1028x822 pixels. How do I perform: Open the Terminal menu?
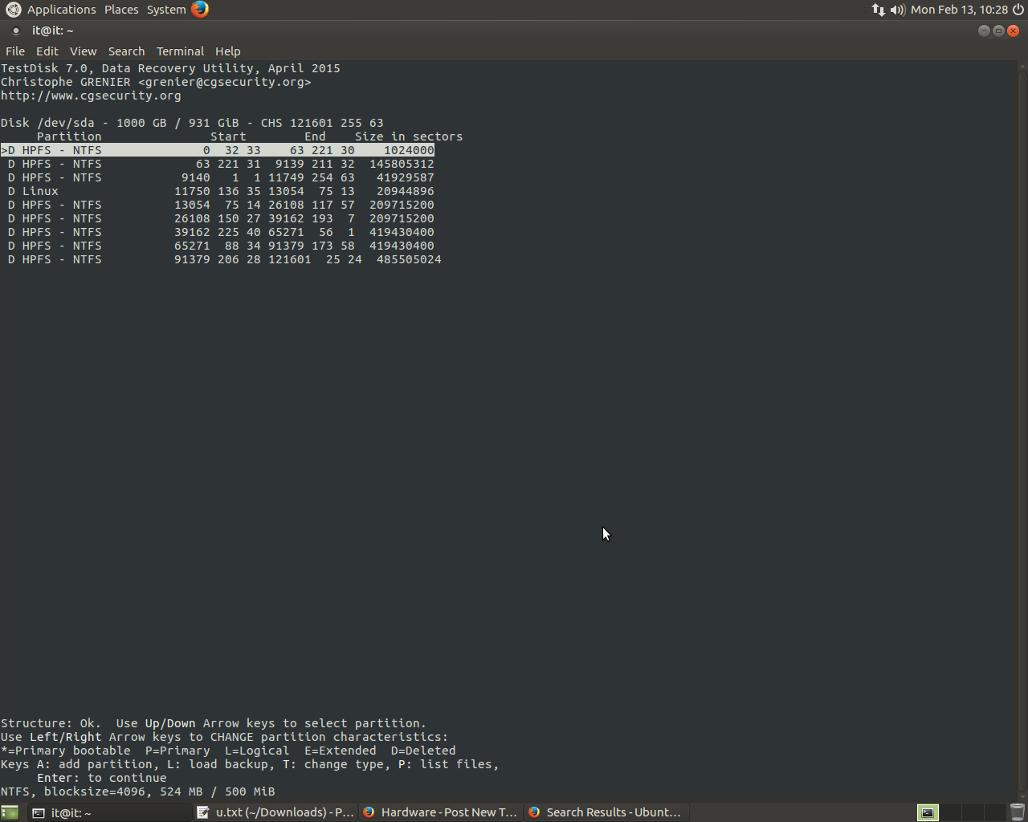click(x=180, y=51)
